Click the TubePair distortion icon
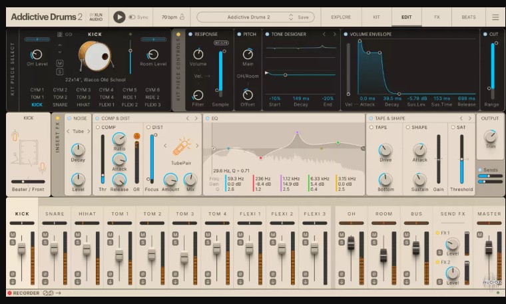The image size is (506, 304). click(x=181, y=147)
